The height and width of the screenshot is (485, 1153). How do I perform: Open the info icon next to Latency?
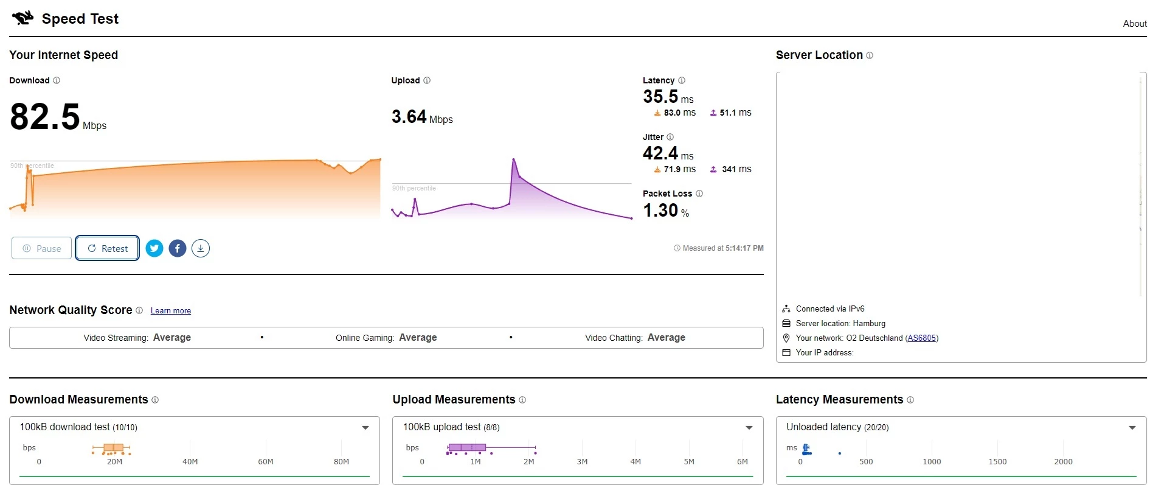click(682, 80)
